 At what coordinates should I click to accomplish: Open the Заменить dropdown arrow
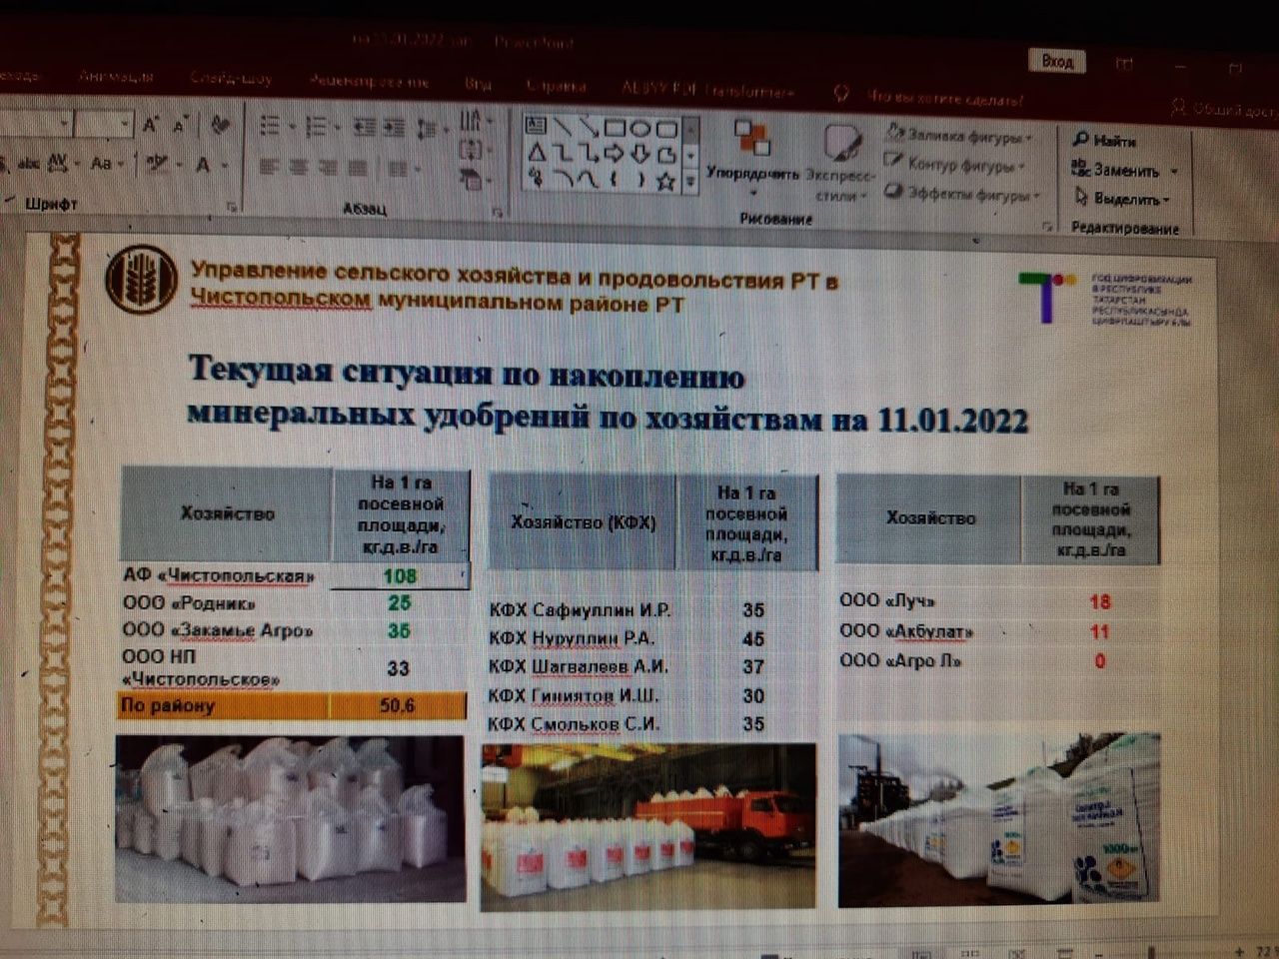point(1174,171)
